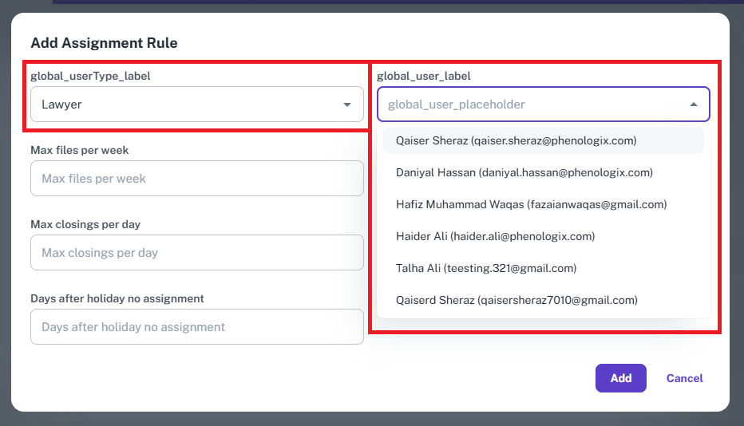The width and height of the screenshot is (744, 426).
Task: Pick Hafiz Muhammad Waqas option
Action: point(531,204)
